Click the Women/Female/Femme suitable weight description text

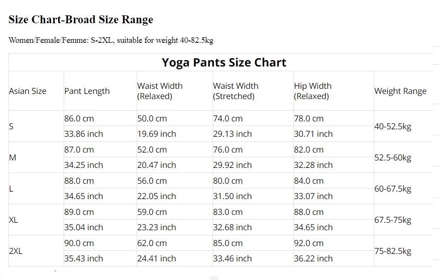tap(111, 40)
